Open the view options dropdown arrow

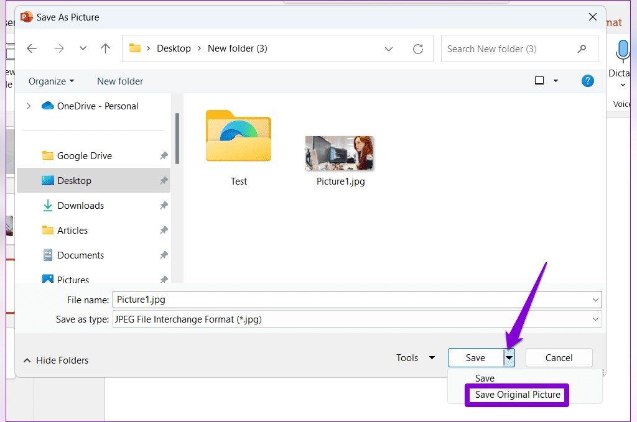click(x=556, y=81)
